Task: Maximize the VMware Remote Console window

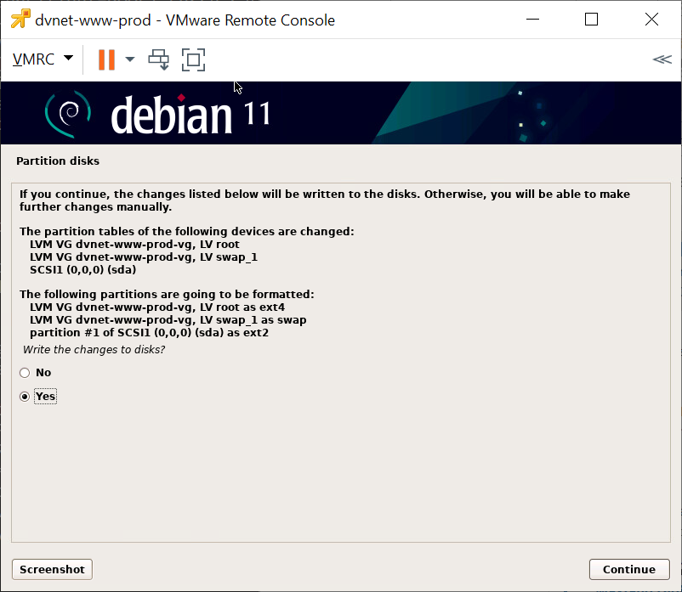Action: click(x=592, y=20)
